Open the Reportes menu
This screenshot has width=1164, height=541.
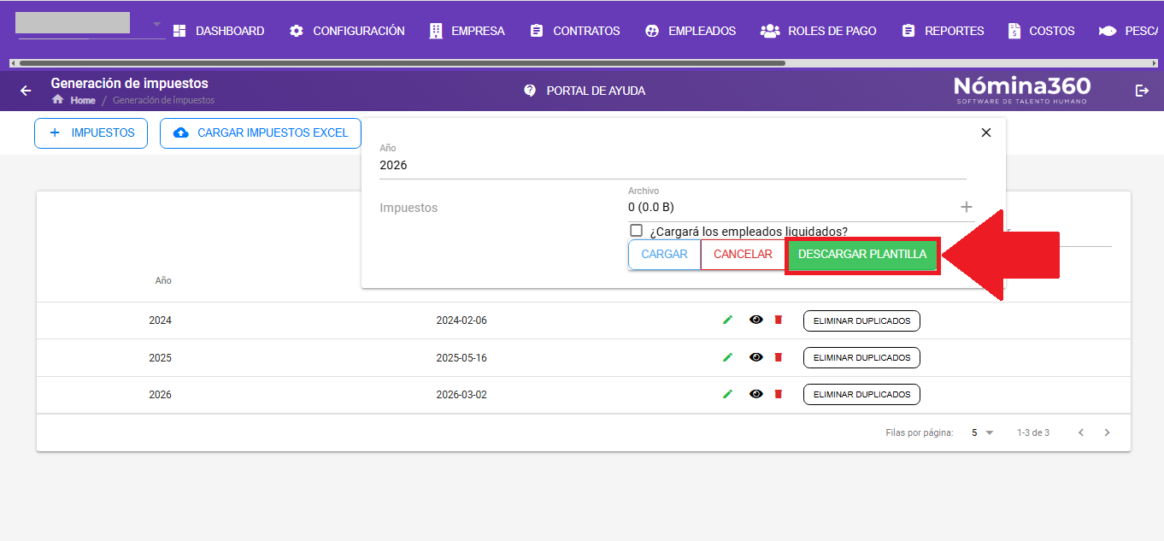943,31
